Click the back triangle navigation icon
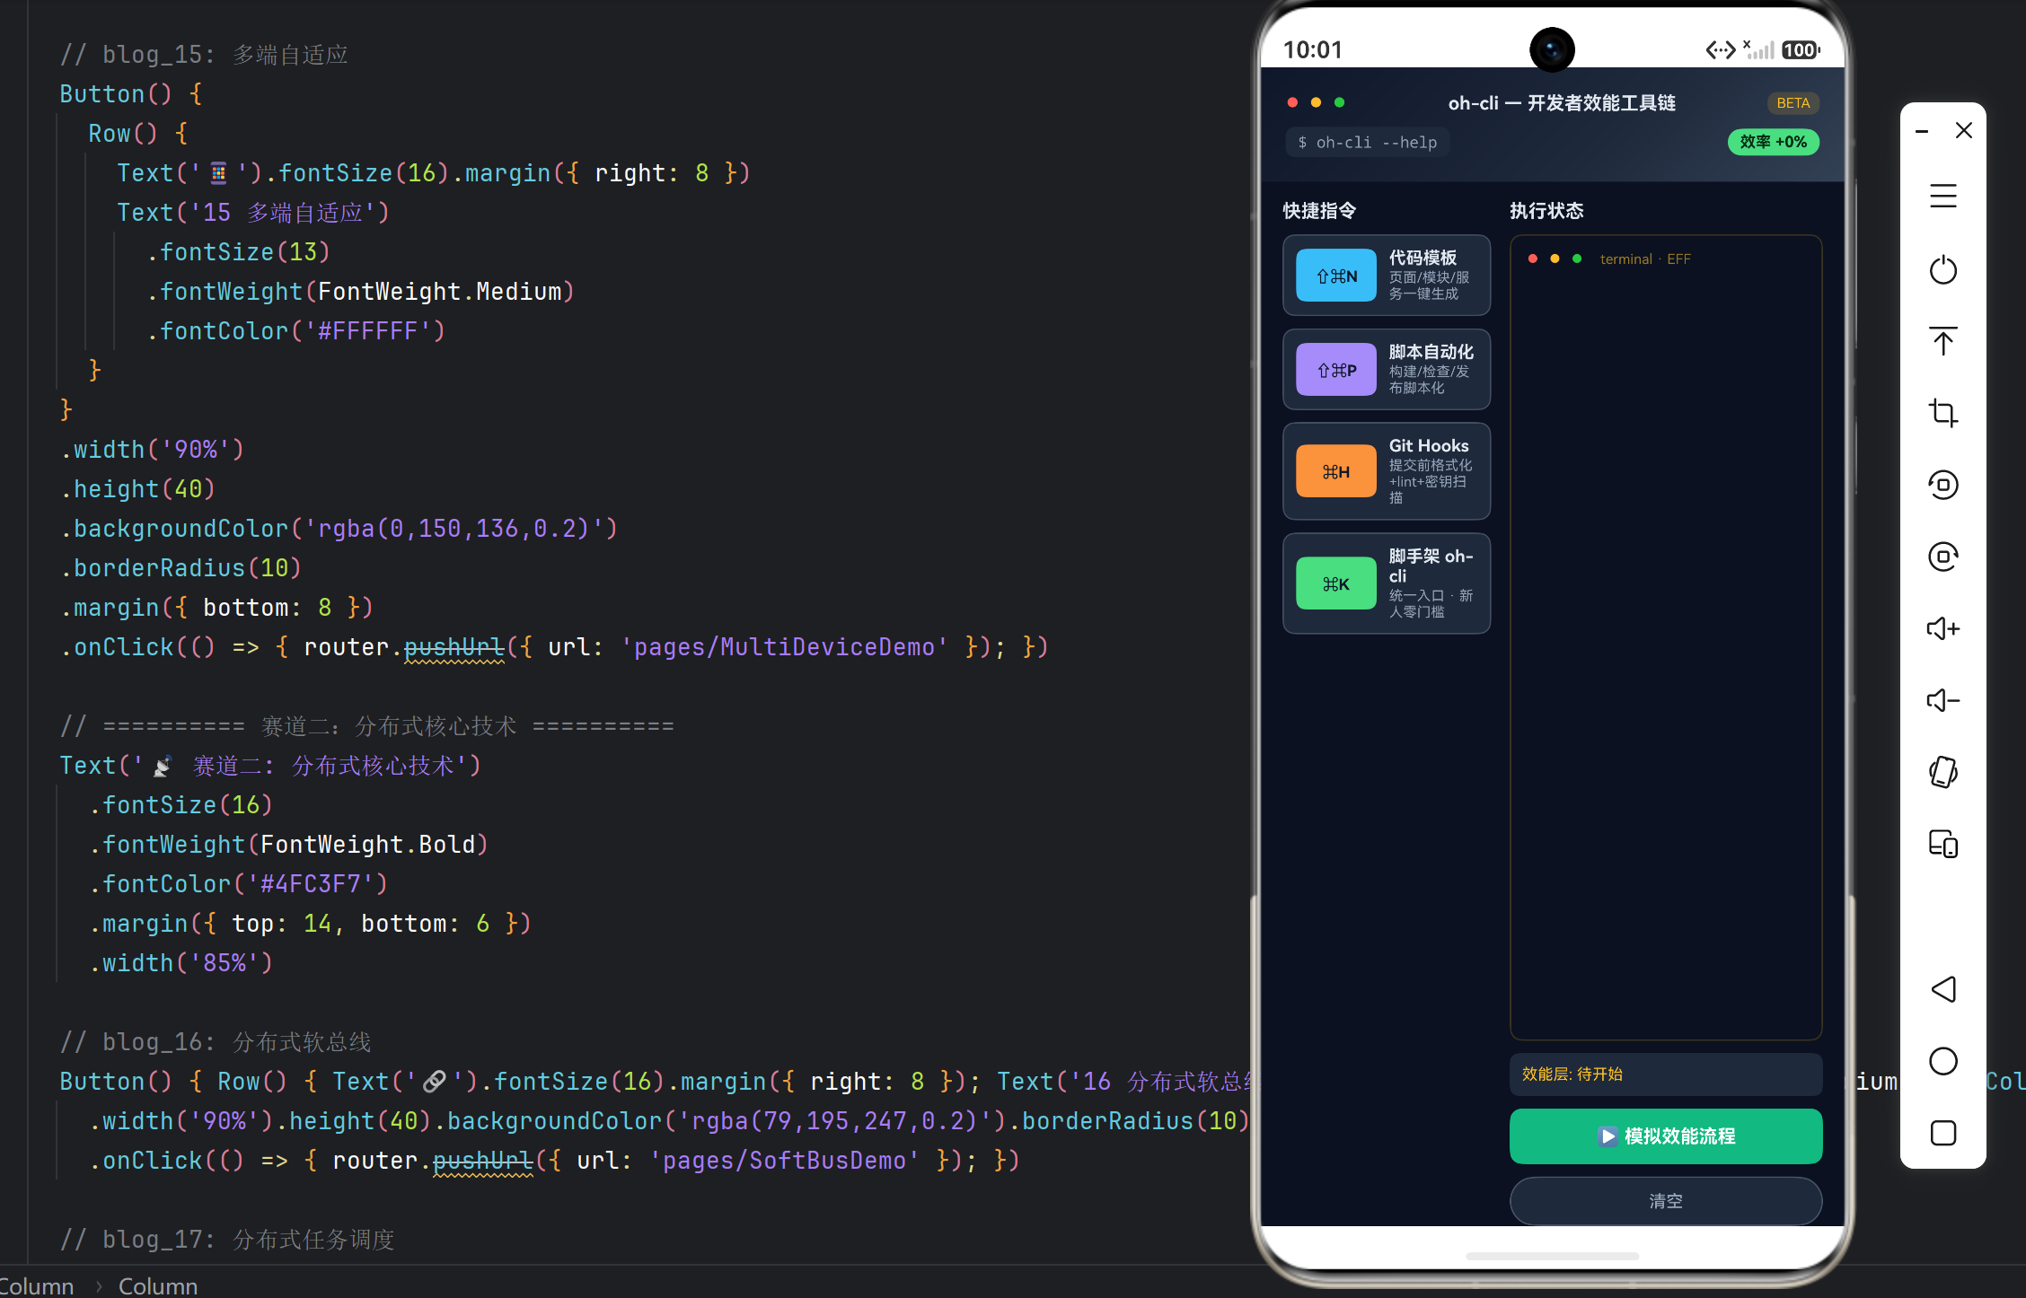This screenshot has width=2026, height=1298. (1942, 989)
